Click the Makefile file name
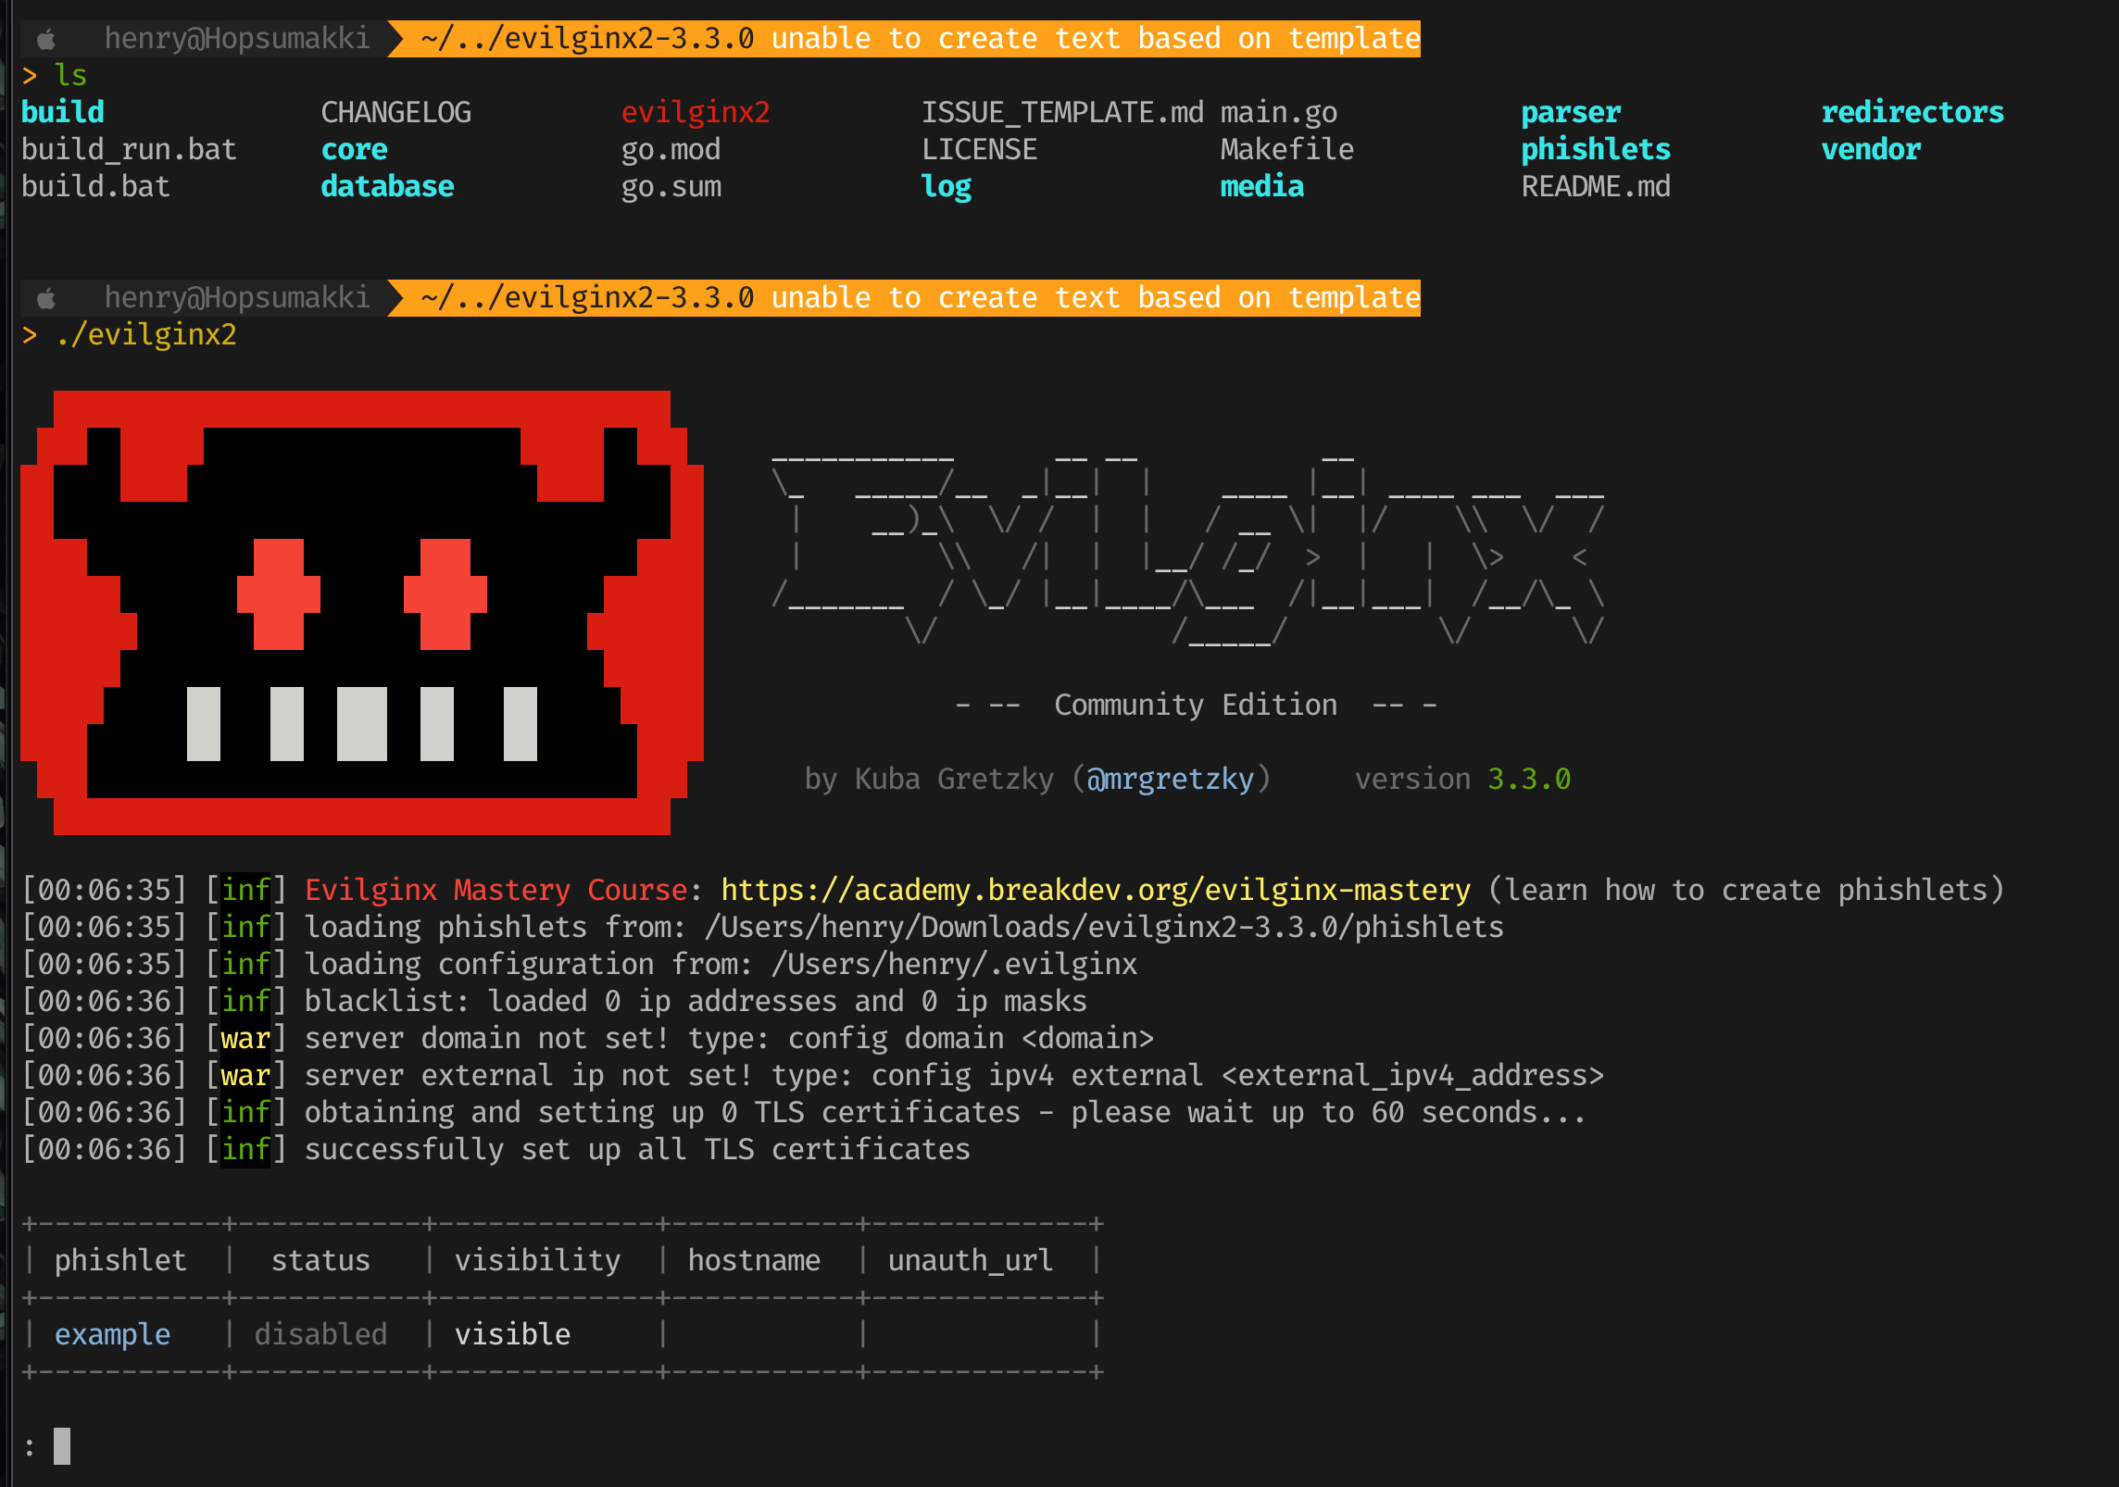 pos(1286,149)
